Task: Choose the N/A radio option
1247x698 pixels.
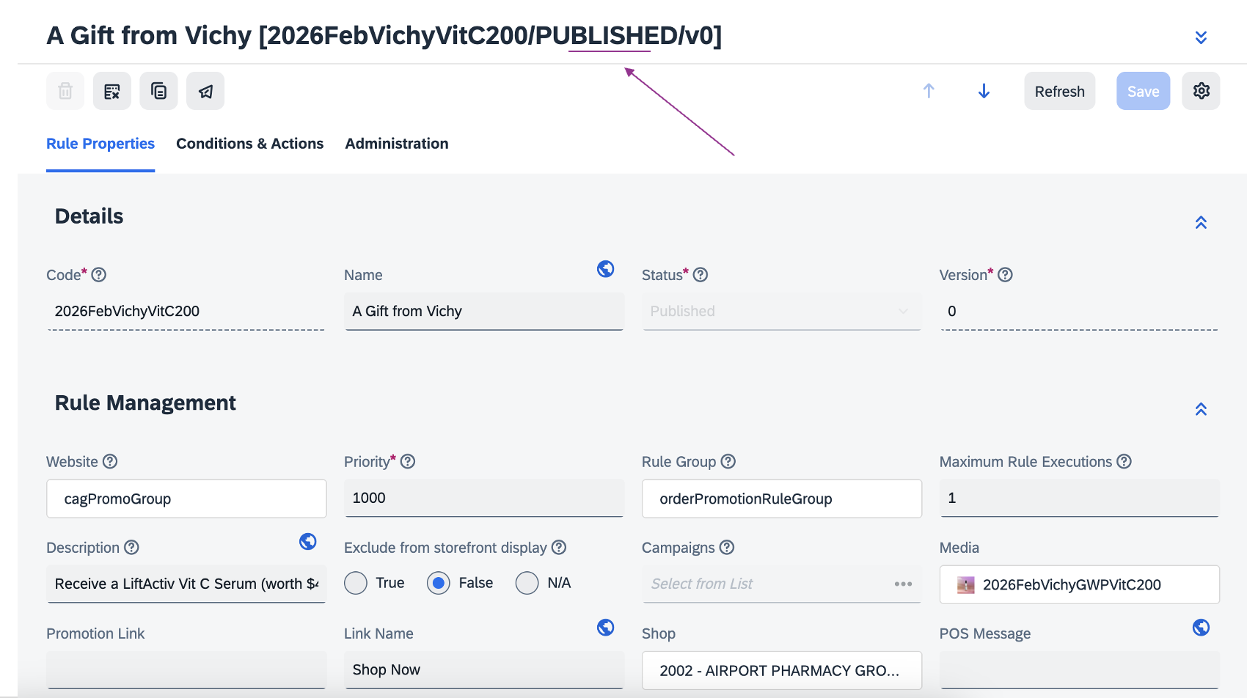Action: point(527,583)
